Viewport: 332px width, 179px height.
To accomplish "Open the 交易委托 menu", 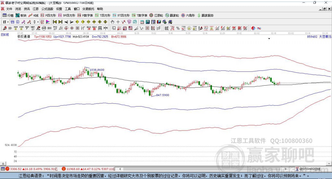I will coord(88,9).
